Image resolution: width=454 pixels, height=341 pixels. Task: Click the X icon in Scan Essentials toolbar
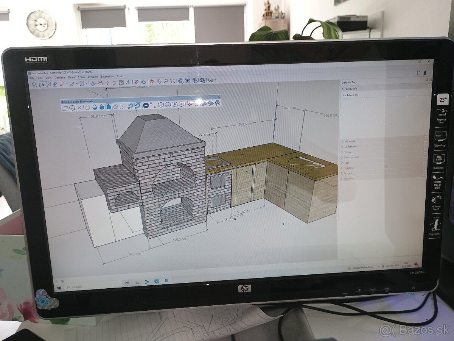(x=79, y=108)
